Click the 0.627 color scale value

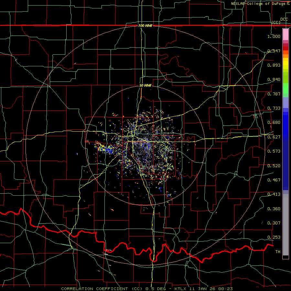click(274, 137)
